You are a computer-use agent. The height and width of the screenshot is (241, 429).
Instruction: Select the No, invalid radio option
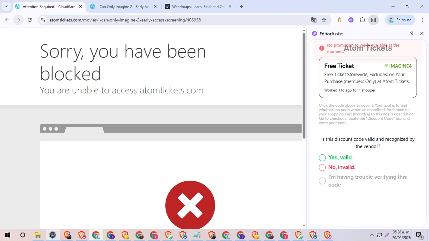(322, 168)
